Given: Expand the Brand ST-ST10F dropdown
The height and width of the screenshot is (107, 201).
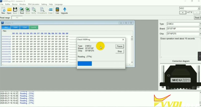Looking at the screenshot, I should 200,29.
